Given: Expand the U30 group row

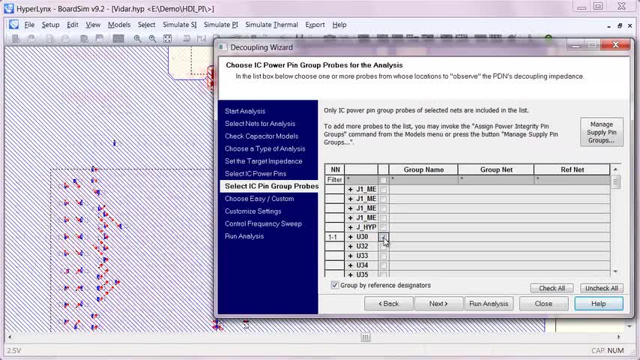Looking at the screenshot, I should click(350, 237).
